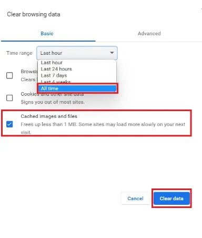This screenshot has height=238, width=202.
Task: Enable the Browsing history checkbox
Action: 9,75
